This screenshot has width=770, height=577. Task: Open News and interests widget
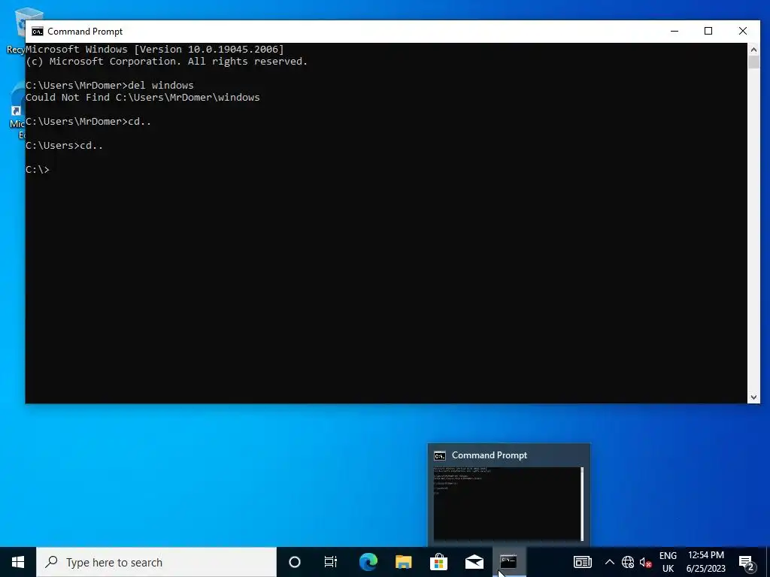pyautogui.click(x=583, y=562)
